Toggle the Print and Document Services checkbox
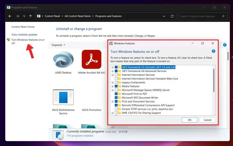The height and width of the screenshot is (146, 233). 116,101
